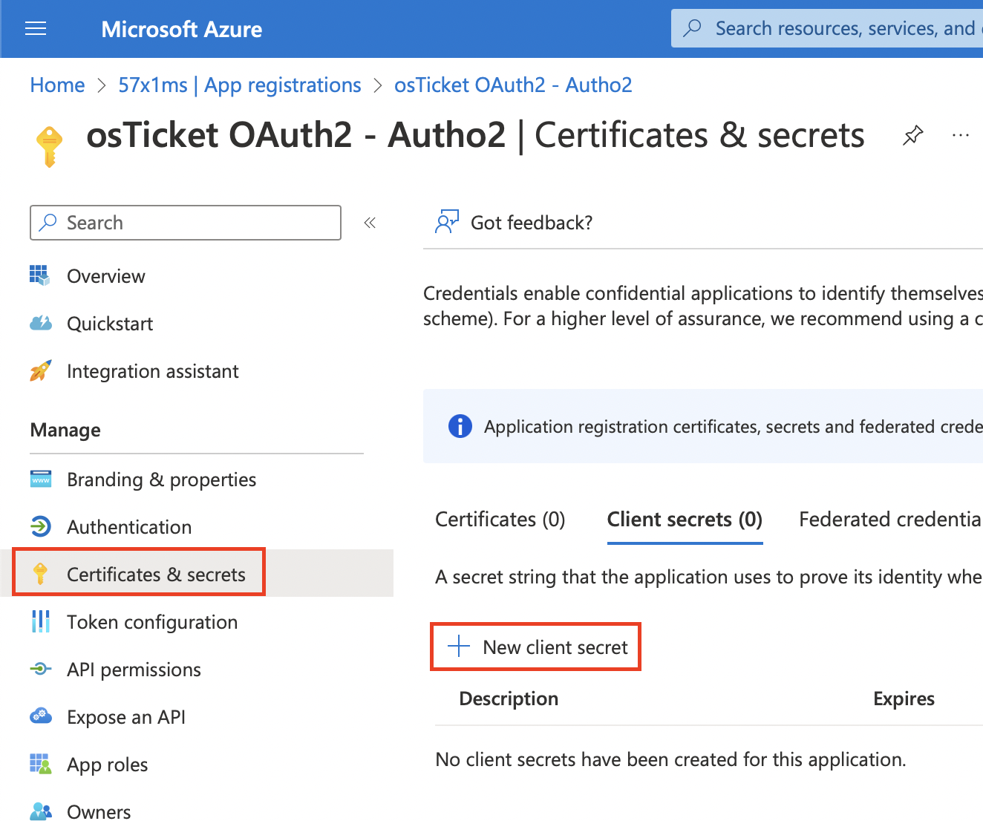This screenshot has height=821, width=983.
Task: Focus the sidebar Search field
Action: coord(186,223)
